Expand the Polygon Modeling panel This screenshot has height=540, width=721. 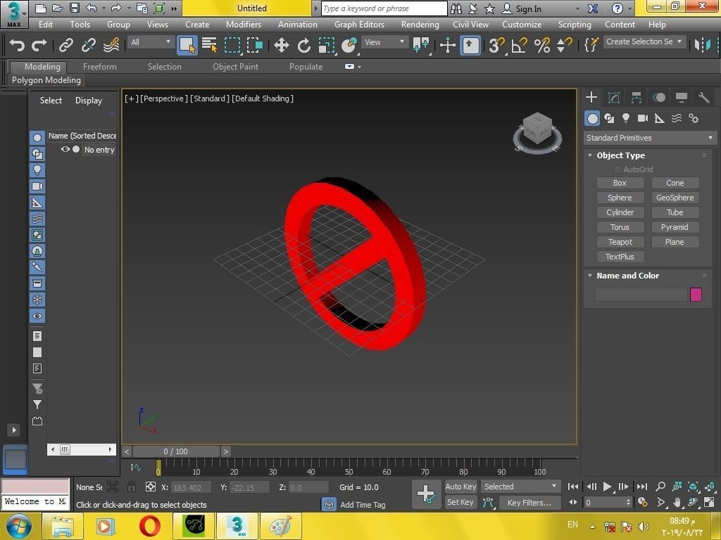[46, 80]
